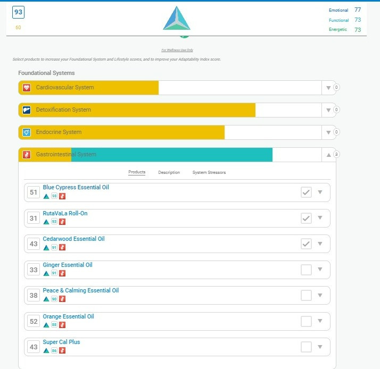Click the red gastrointestinal icon under Super Cal Plus

62,350
